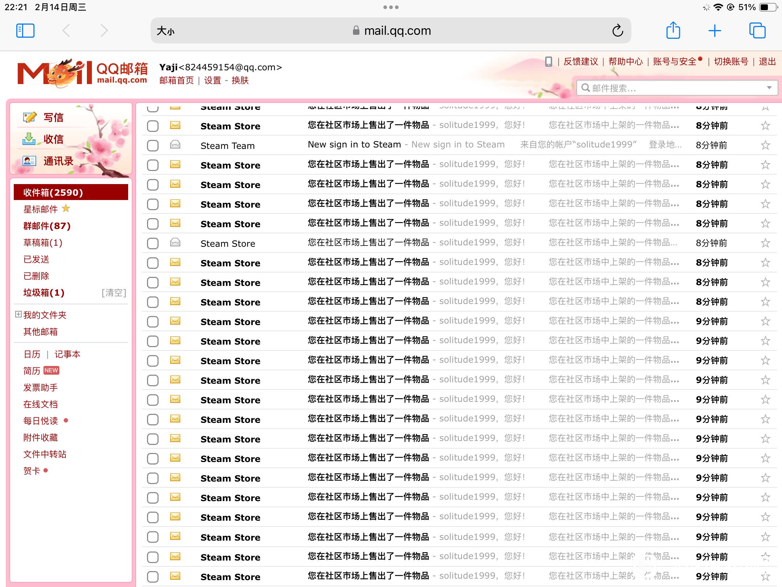Image resolution: width=782 pixels, height=587 pixels.
Task: Tap the mail.qq.com address bar
Action: point(391,30)
